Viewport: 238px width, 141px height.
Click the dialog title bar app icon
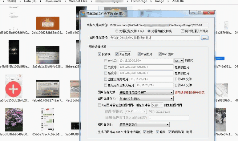(83, 14)
